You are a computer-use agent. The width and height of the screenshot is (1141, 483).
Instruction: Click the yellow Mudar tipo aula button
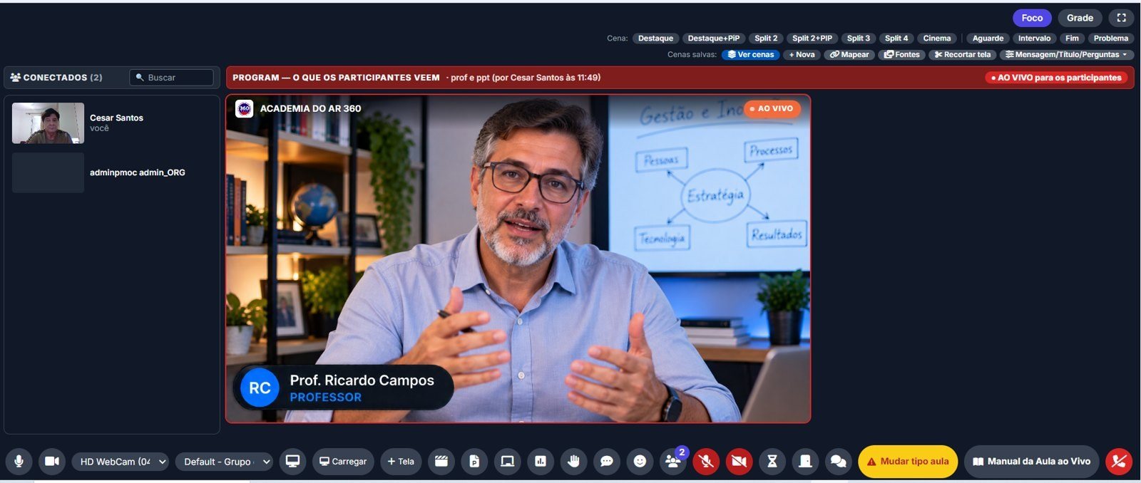(x=908, y=462)
